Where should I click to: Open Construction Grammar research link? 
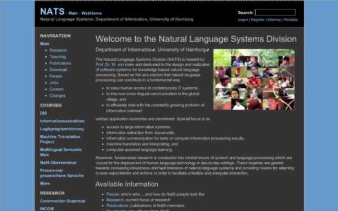click(x=63, y=201)
